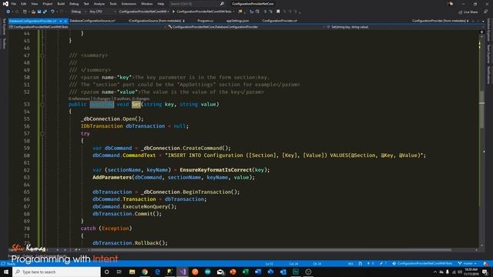Switch to Program.cs tab

click(x=206, y=21)
